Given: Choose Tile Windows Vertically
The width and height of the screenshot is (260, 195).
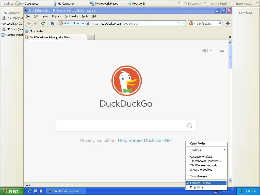Looking at the screenshot, I should pyautogui.click(x=206, y=165).
